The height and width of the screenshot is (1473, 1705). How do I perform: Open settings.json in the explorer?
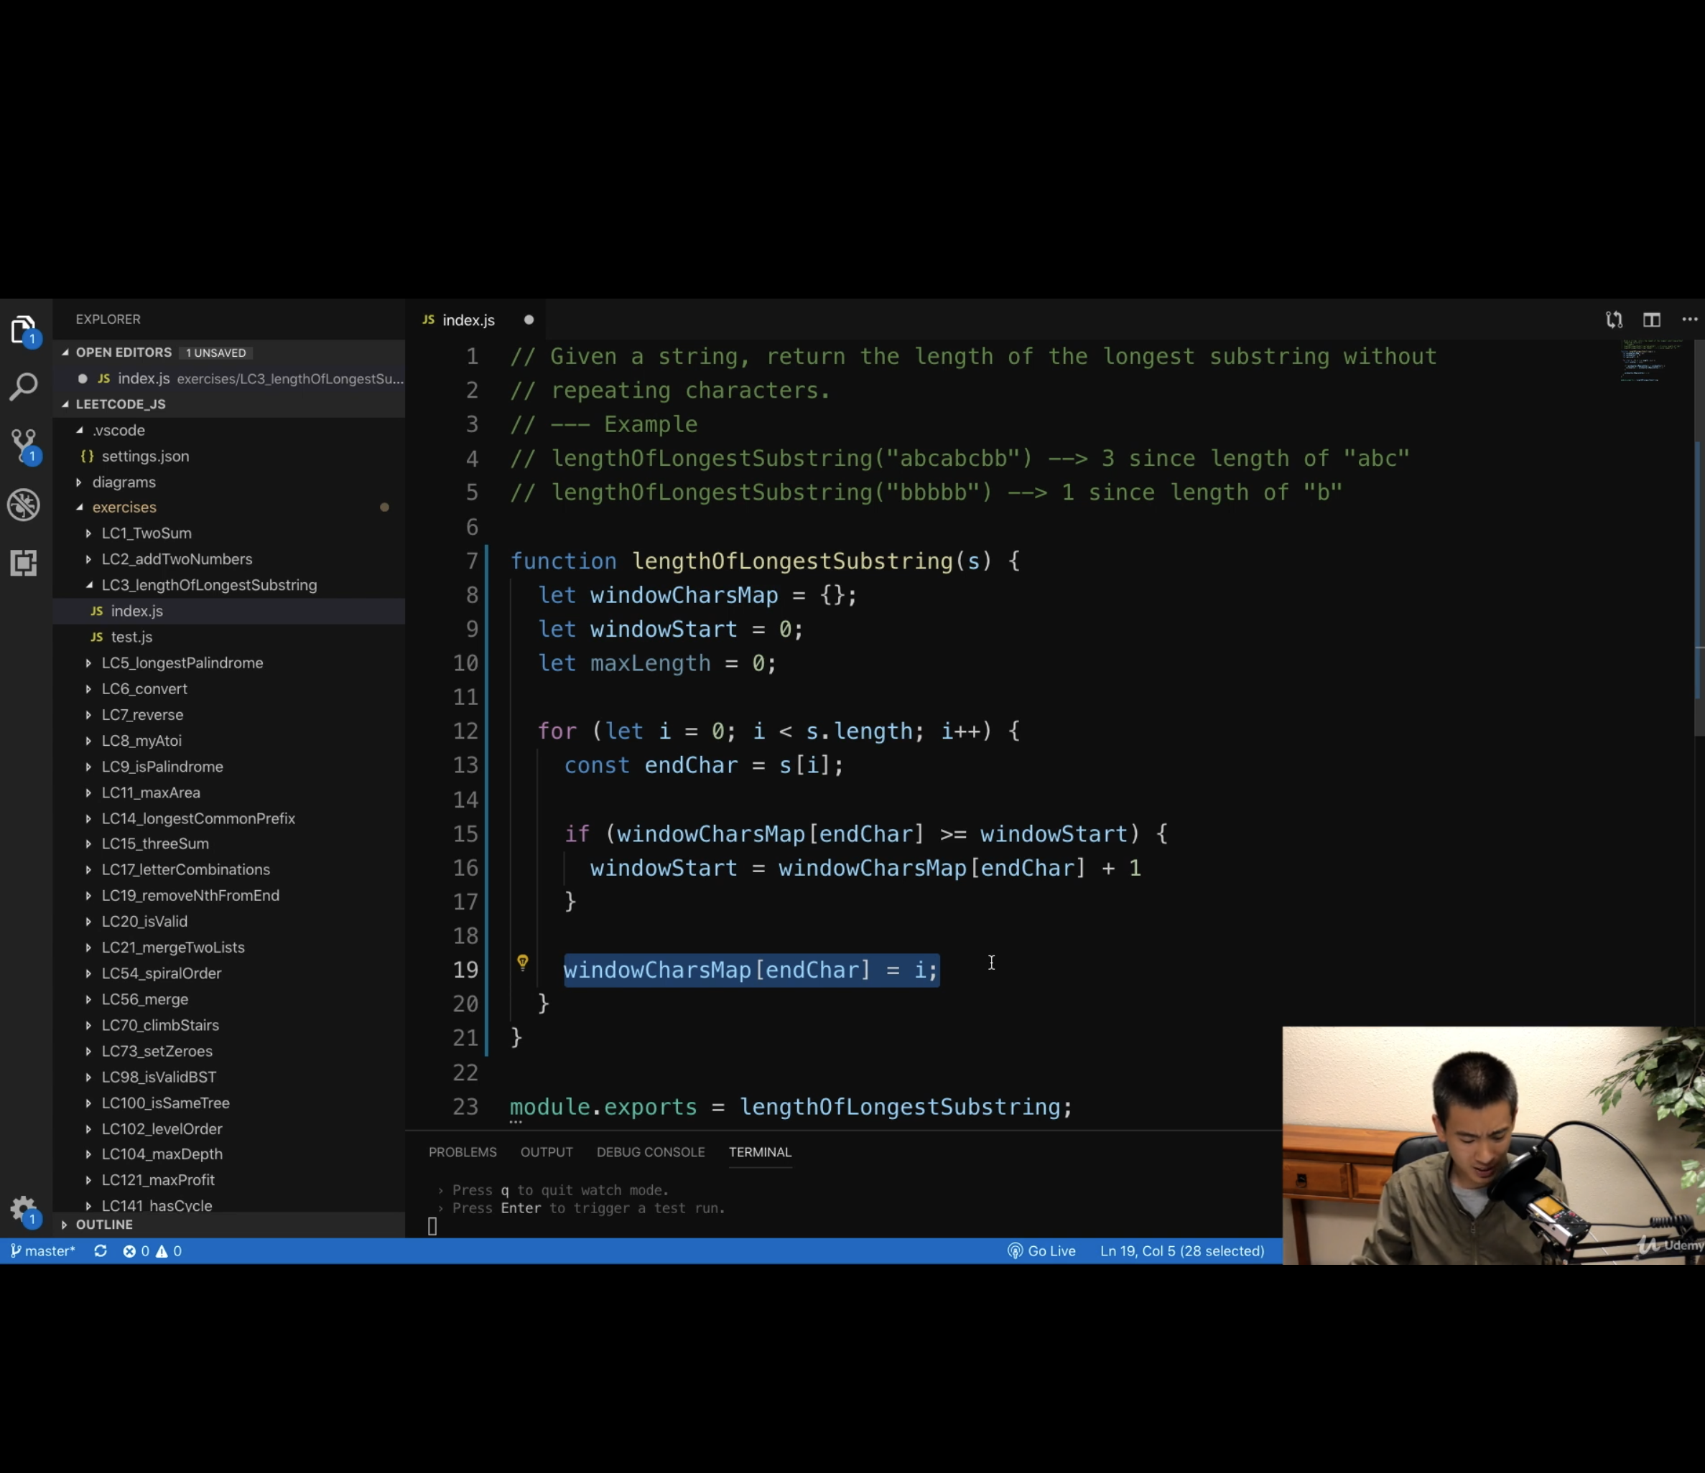click(x=229, y=456)
